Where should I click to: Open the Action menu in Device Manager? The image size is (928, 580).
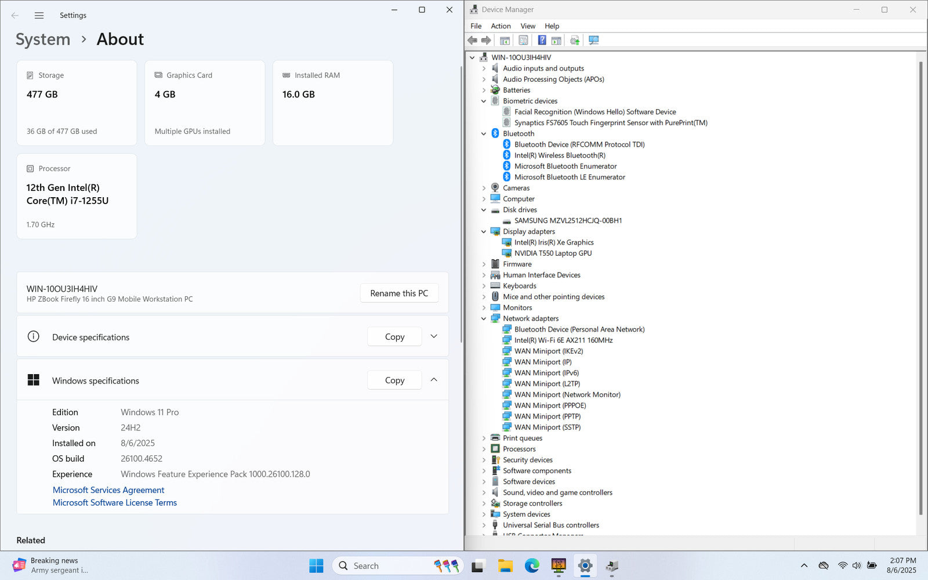[x=501, y=26]
